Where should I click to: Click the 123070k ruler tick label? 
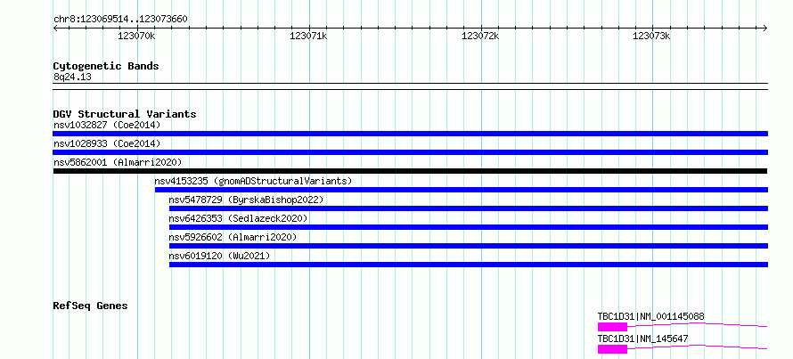coord(136,36)
